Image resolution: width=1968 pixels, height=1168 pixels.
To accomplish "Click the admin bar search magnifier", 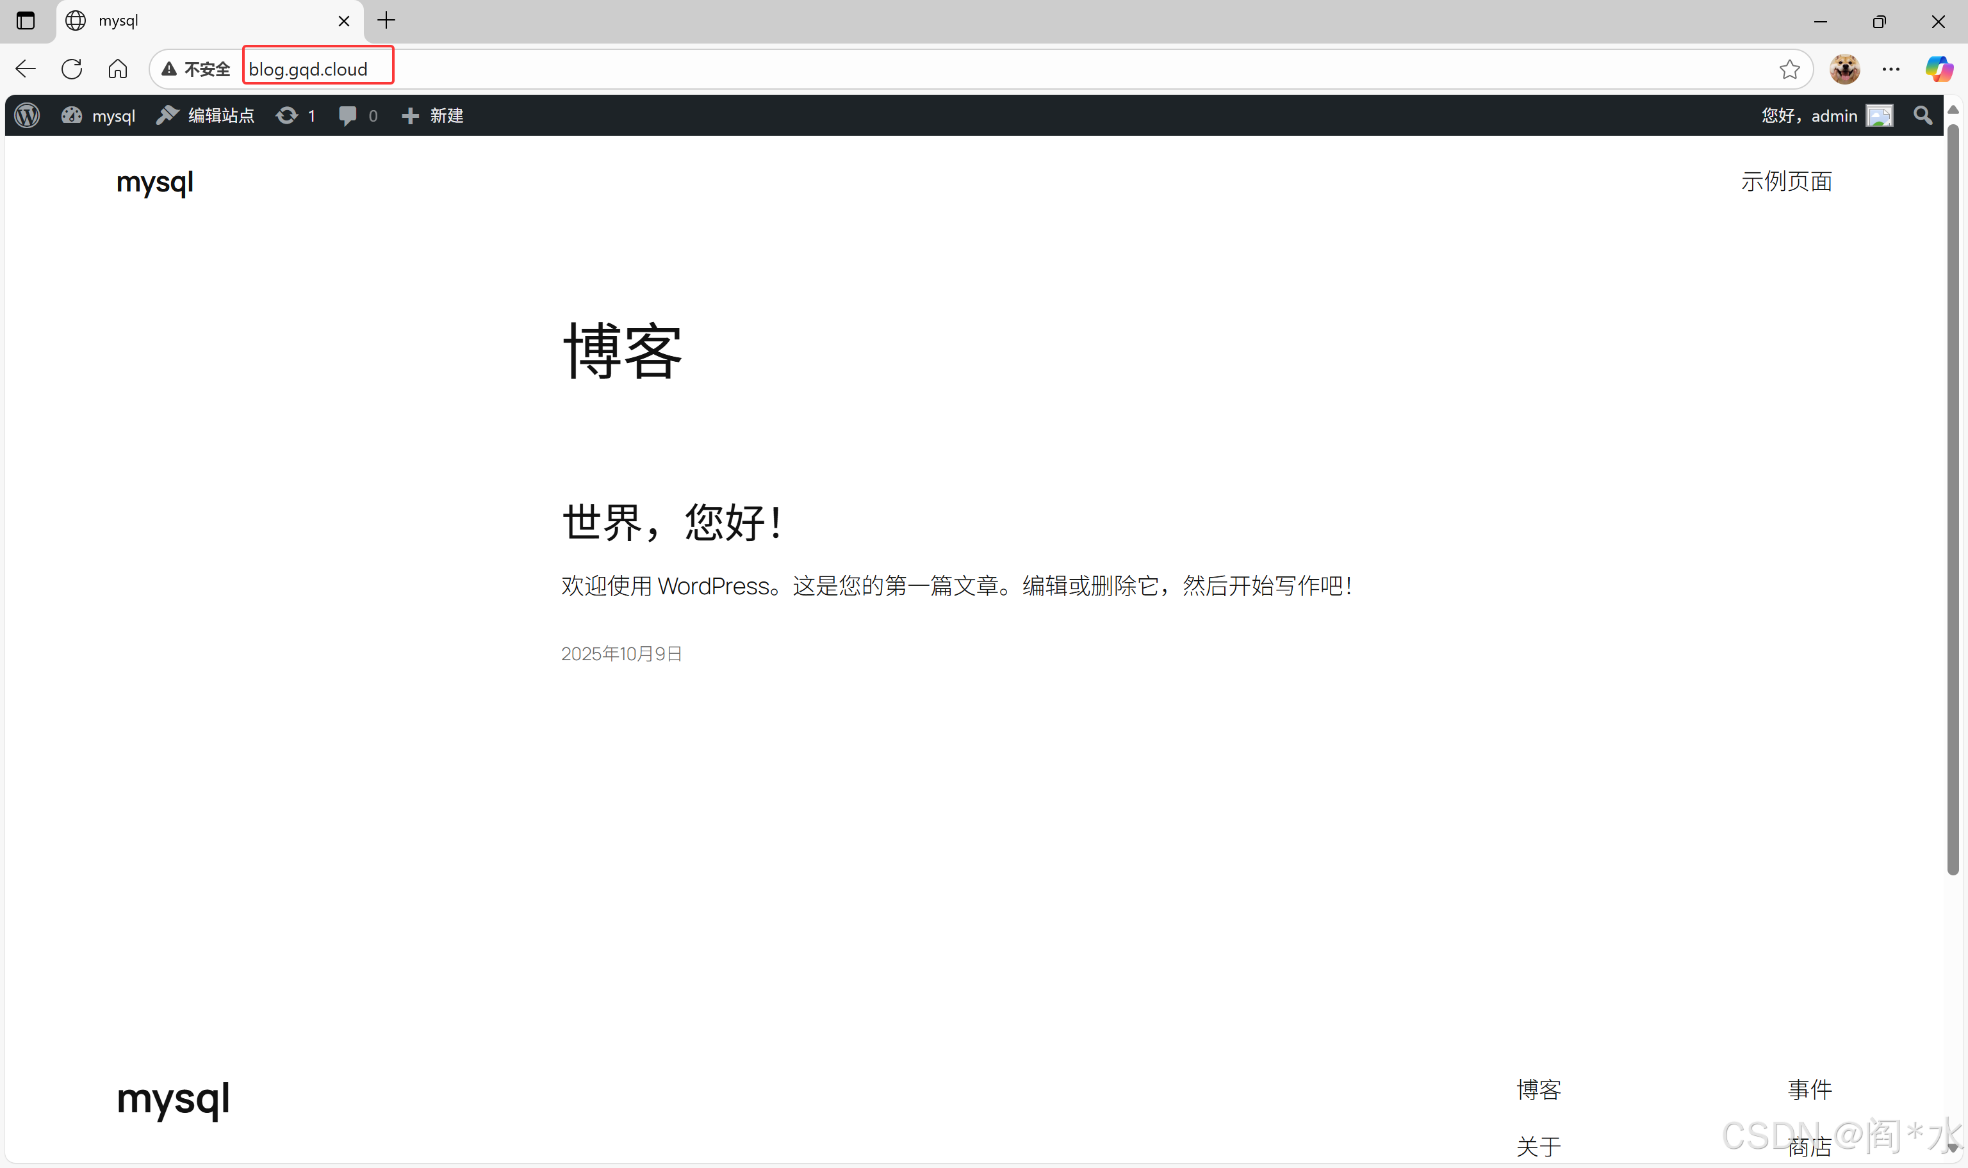I will click(x=1923, y=116).
